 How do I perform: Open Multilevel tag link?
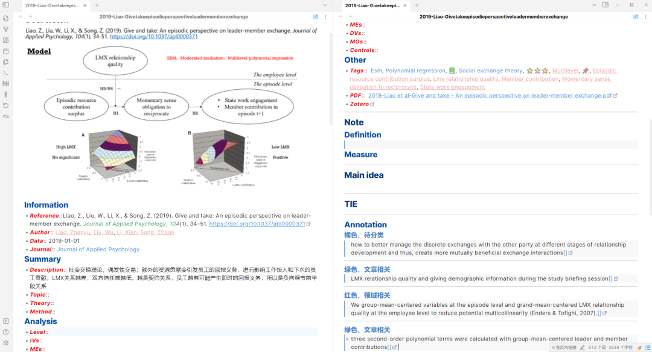565,71
